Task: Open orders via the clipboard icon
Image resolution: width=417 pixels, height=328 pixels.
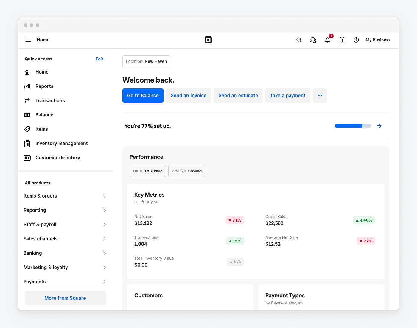Action: coord(342,40)
